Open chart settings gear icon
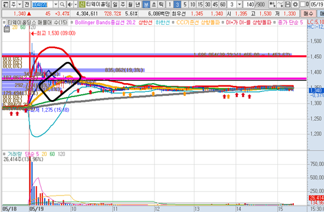This screenshot has height=212, width=324. pyautogui.click(x=295, y=4)
